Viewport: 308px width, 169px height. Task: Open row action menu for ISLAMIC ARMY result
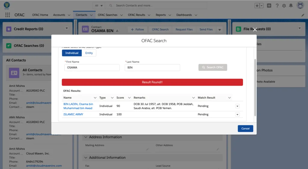click(x=237, y=115)
